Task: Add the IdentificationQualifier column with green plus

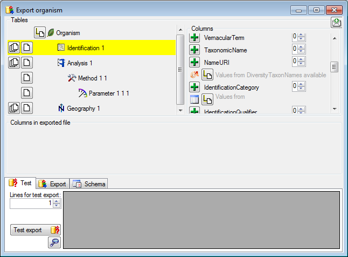Action: [x=194, y=110]
